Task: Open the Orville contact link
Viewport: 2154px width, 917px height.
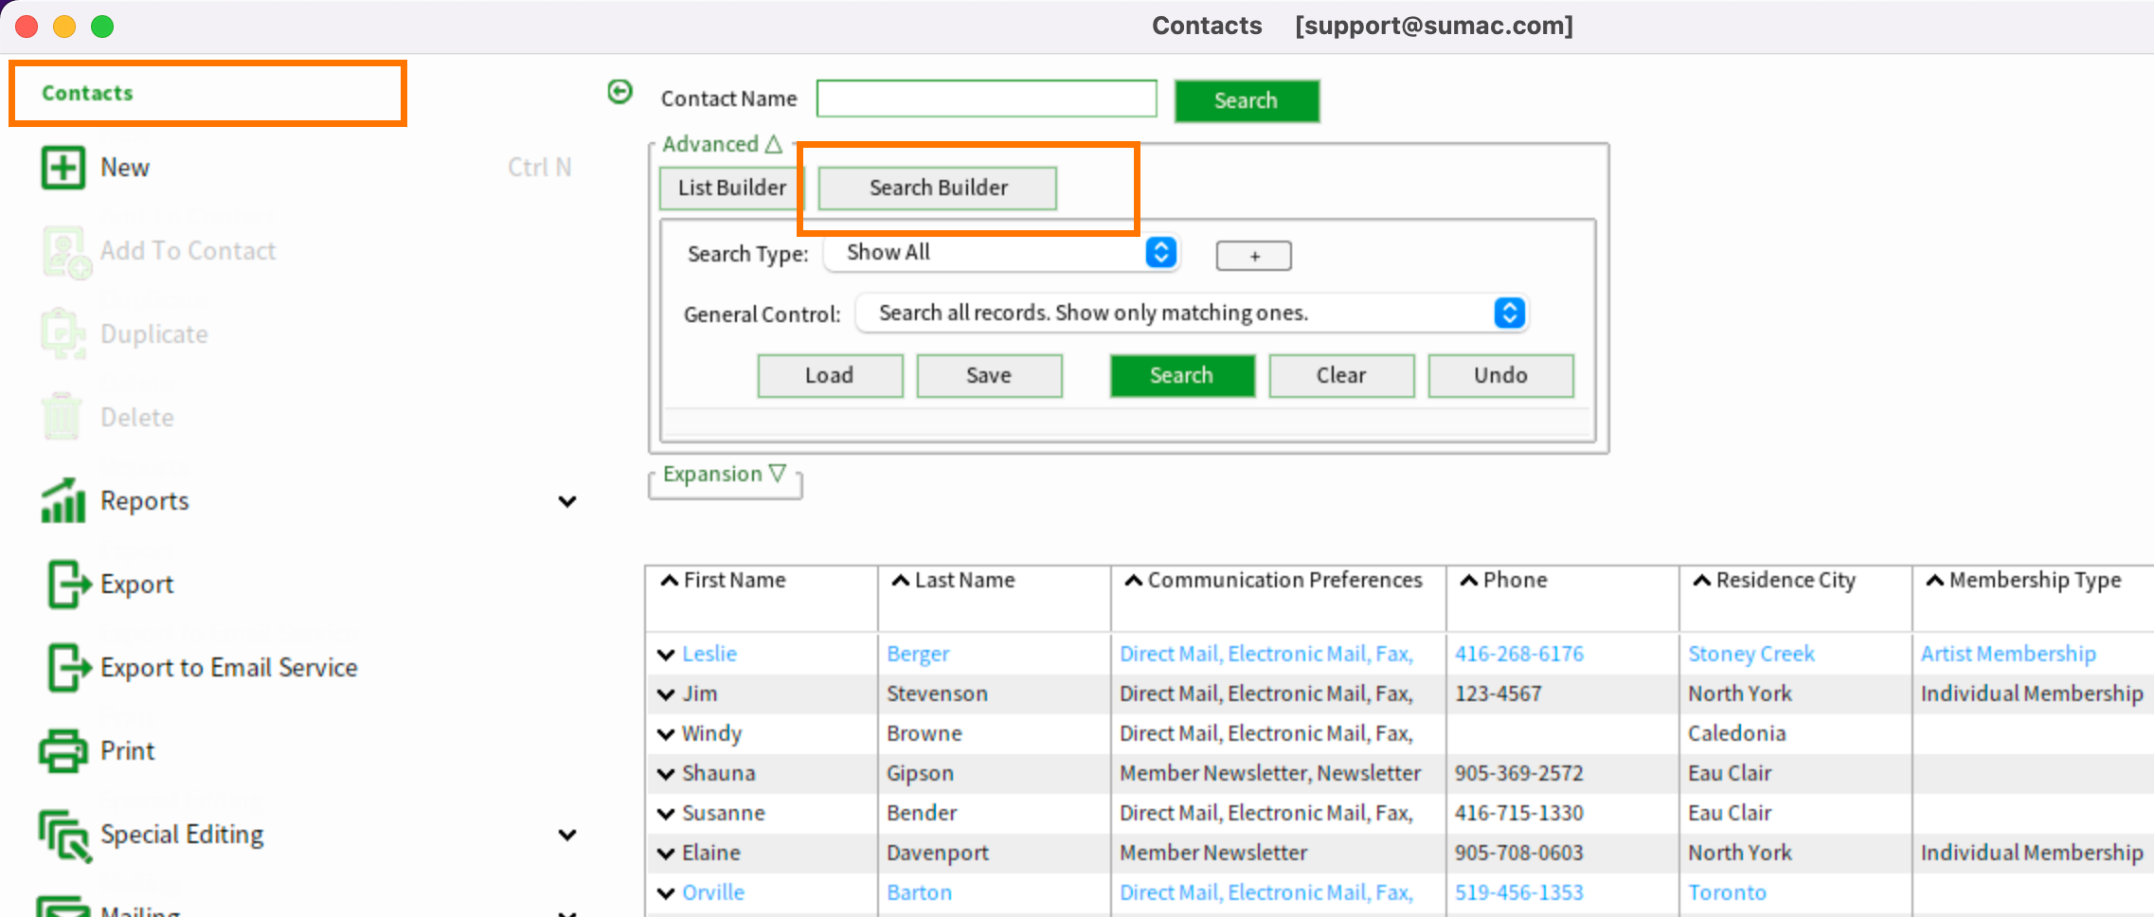Action: pyautogui.click(x=713, y=892)
